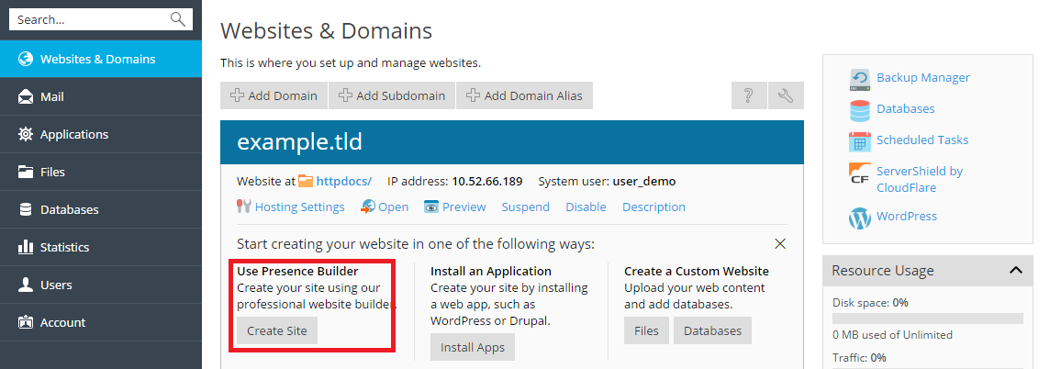This screenshot has height=369, width=1050.
Task: Click the Install Apps button
Action: pyautogui.click(x=472, y=347)
